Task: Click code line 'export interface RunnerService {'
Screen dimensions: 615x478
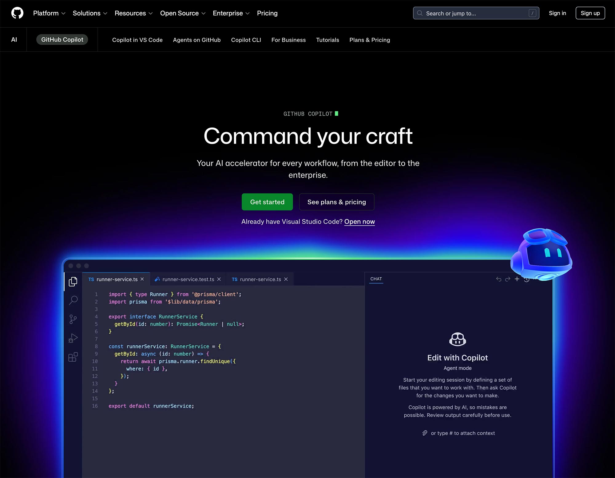Action: (x=156, y=317)
